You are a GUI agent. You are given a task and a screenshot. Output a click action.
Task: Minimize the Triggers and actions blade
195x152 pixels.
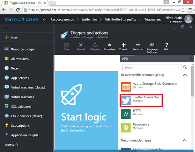174,28
